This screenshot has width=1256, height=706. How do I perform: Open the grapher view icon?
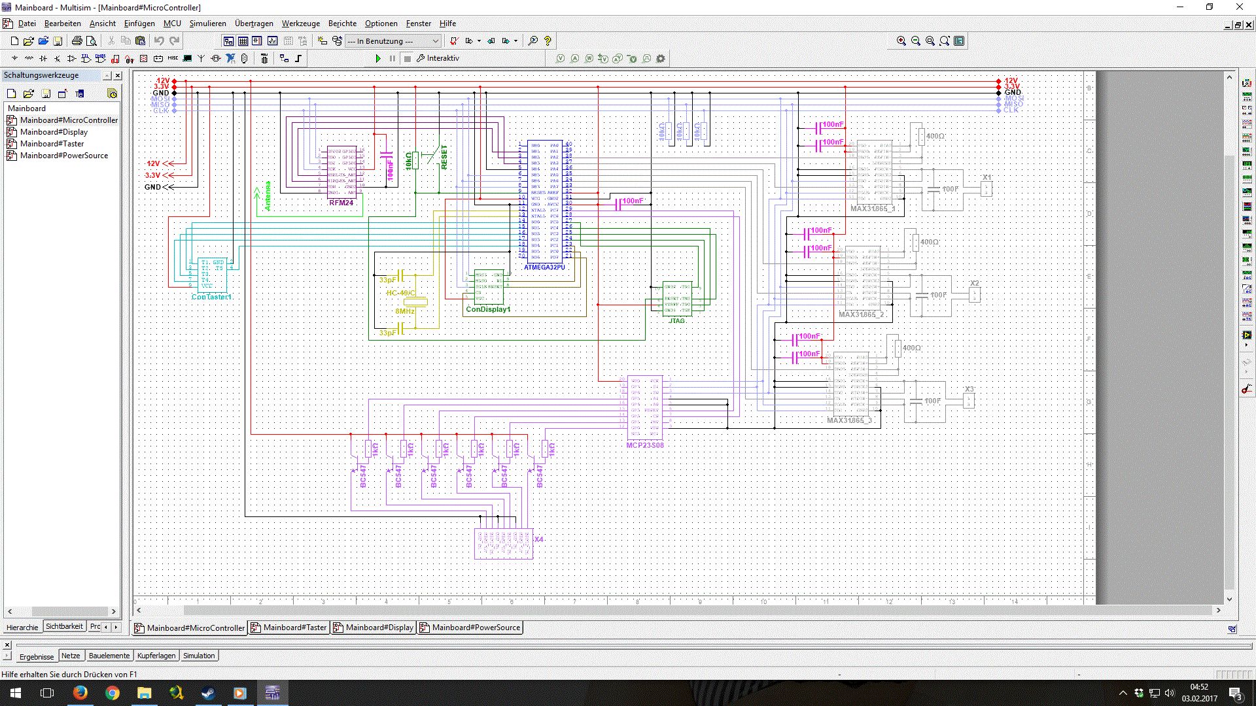[272, 41]
